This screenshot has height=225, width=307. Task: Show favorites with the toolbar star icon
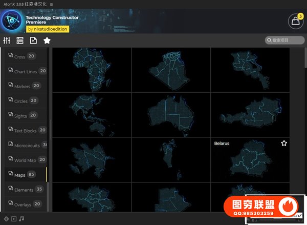click(x=47, y=40)
